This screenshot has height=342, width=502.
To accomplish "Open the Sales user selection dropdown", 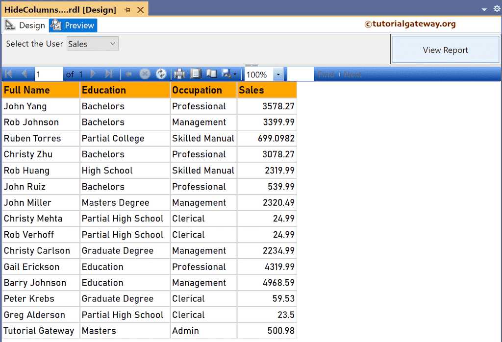I will click(x=92, y=44).
